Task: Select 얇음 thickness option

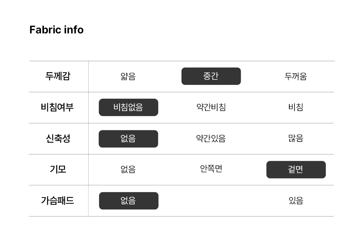Action: click(x=128, y=76)
